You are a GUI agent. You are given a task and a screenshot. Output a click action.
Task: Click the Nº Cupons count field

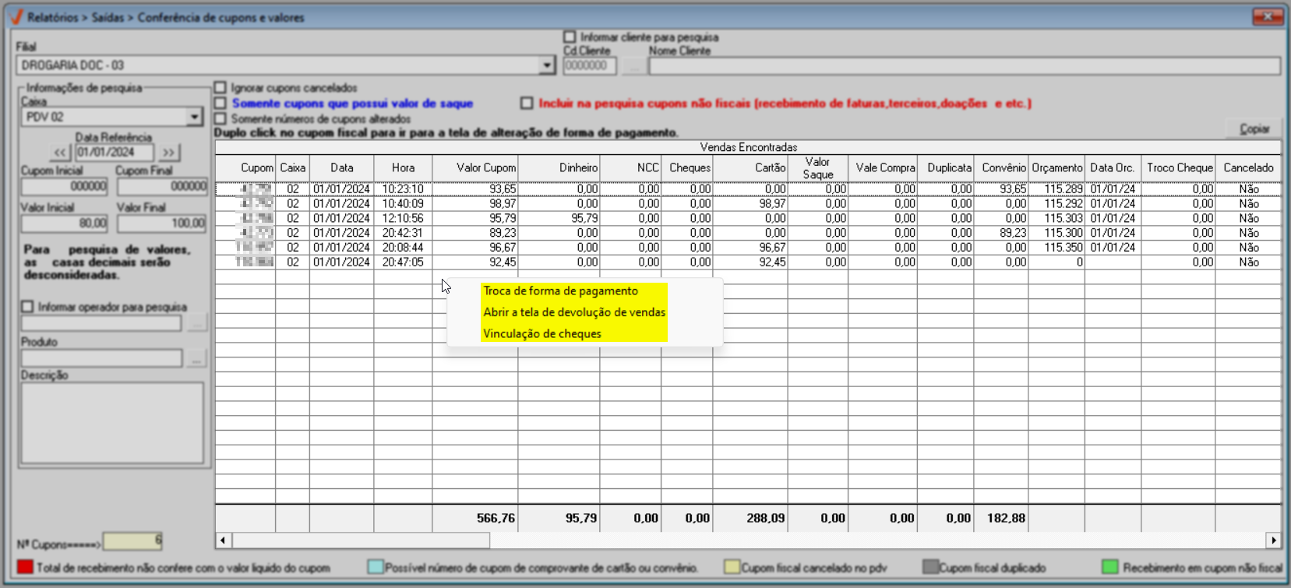click(132, 540)
